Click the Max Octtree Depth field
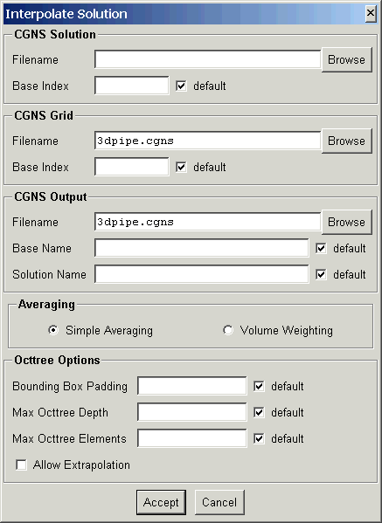382x523 pixels. pyautogui.click(x=192, y=412)
